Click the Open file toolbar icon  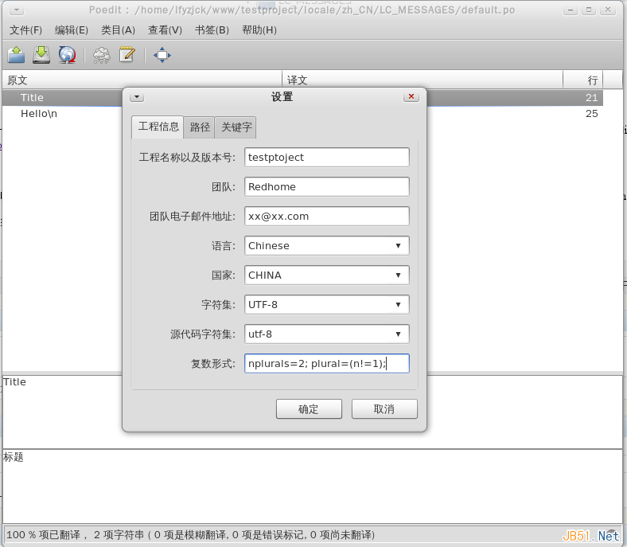(16, 55)
